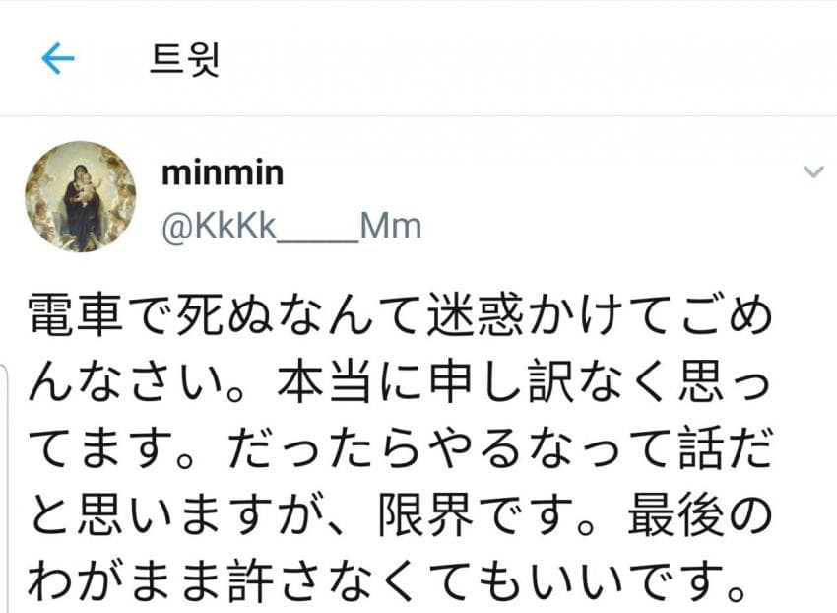Open minmin's profile picture

(x=81, y=195)
